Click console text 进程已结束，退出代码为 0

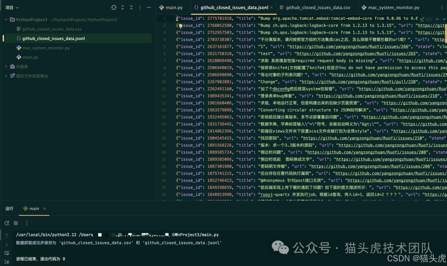pos(41,259)
